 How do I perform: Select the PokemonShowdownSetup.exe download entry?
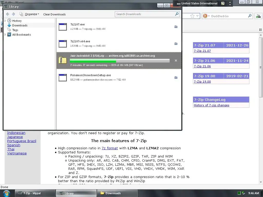click(119, 77)
